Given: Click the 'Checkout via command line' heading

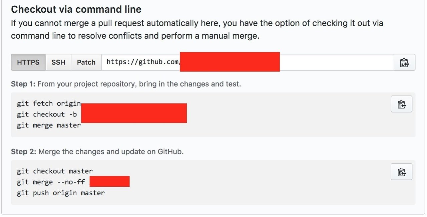Looking at the screenshot, I should 76,9.
